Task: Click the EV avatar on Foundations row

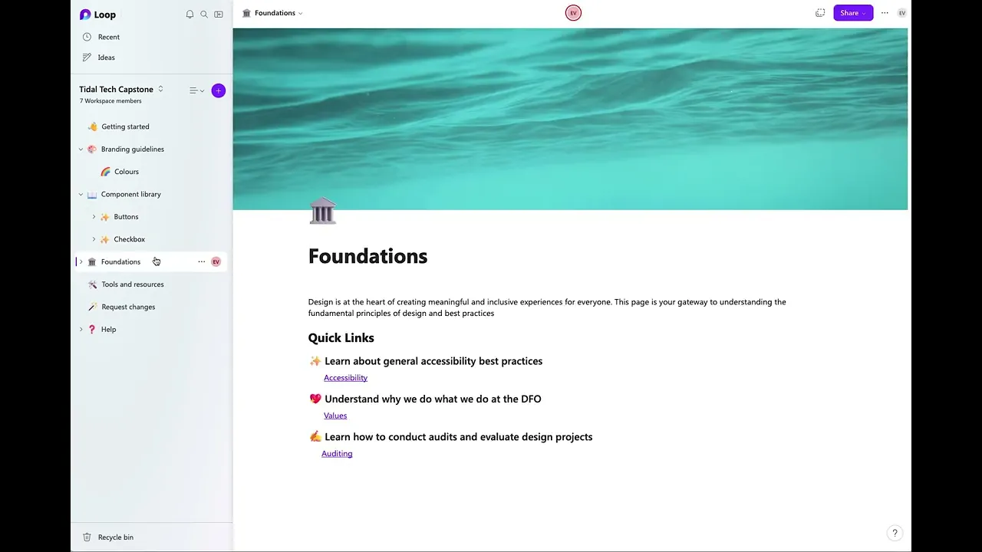Action: pos(216,262)
